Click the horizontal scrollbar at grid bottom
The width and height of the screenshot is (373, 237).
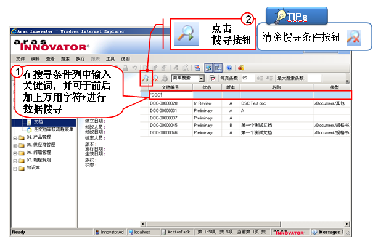click(245, 223)
